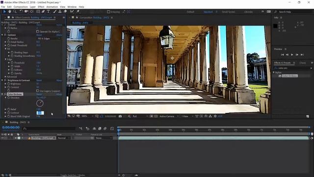Select the Zoom magnifier tool

pyautogui.click(x=15, y=12)
